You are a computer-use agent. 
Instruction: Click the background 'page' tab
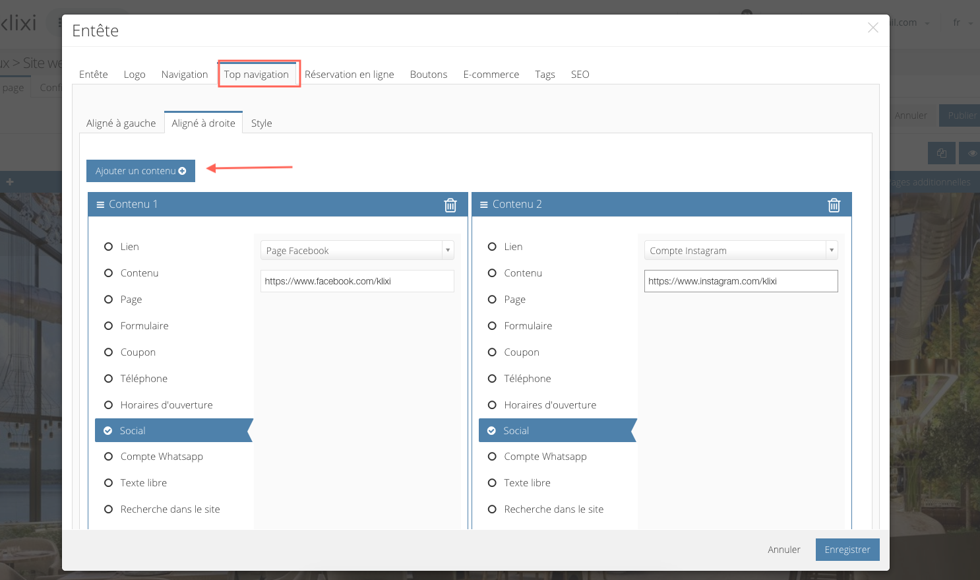13,88
